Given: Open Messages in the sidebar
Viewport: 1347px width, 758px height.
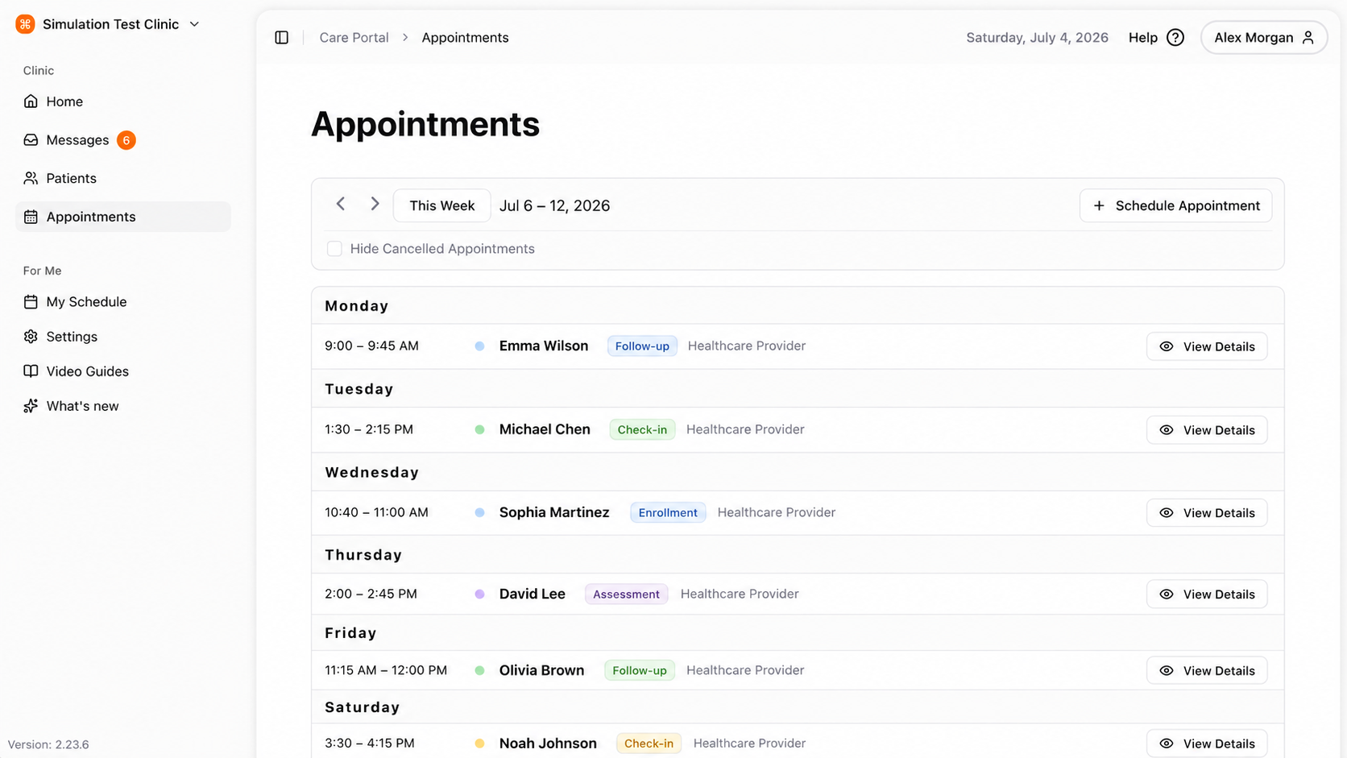Looking at the screenshot, I should 122,140.
